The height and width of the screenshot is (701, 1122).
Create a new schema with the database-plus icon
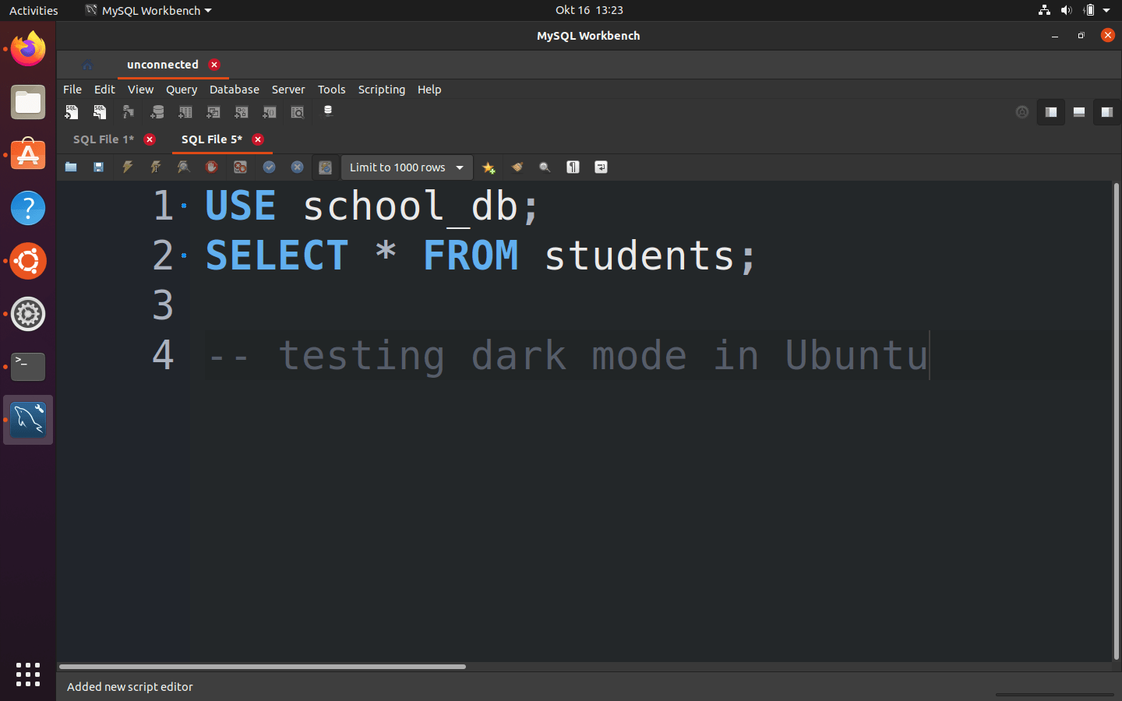[156, 111]
